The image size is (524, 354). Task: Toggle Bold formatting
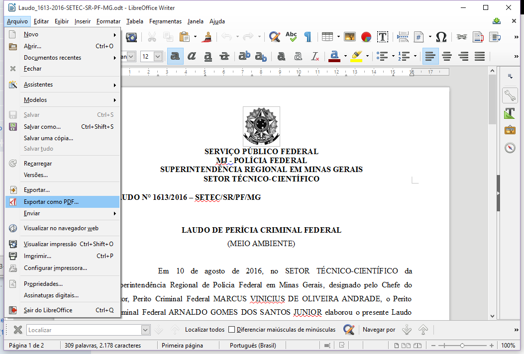(x=175, y=57)
